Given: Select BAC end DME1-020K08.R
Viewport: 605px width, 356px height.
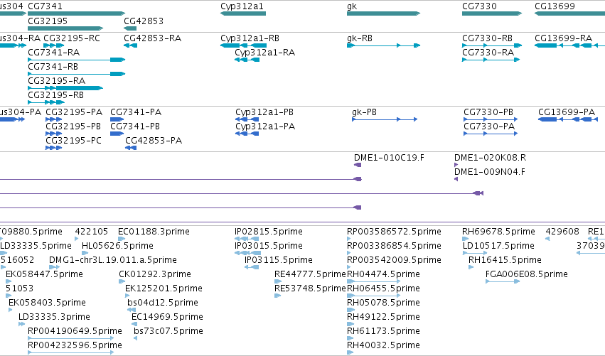Looking at the screenshot, I should [x=456, y=165].
